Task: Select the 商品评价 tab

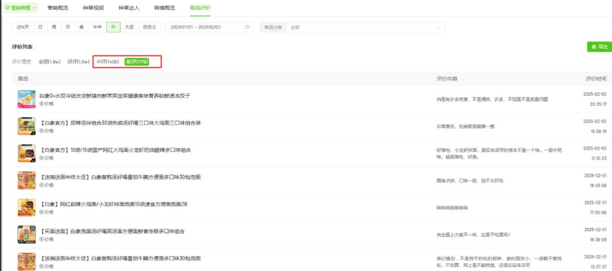Action: pos(200,8)
